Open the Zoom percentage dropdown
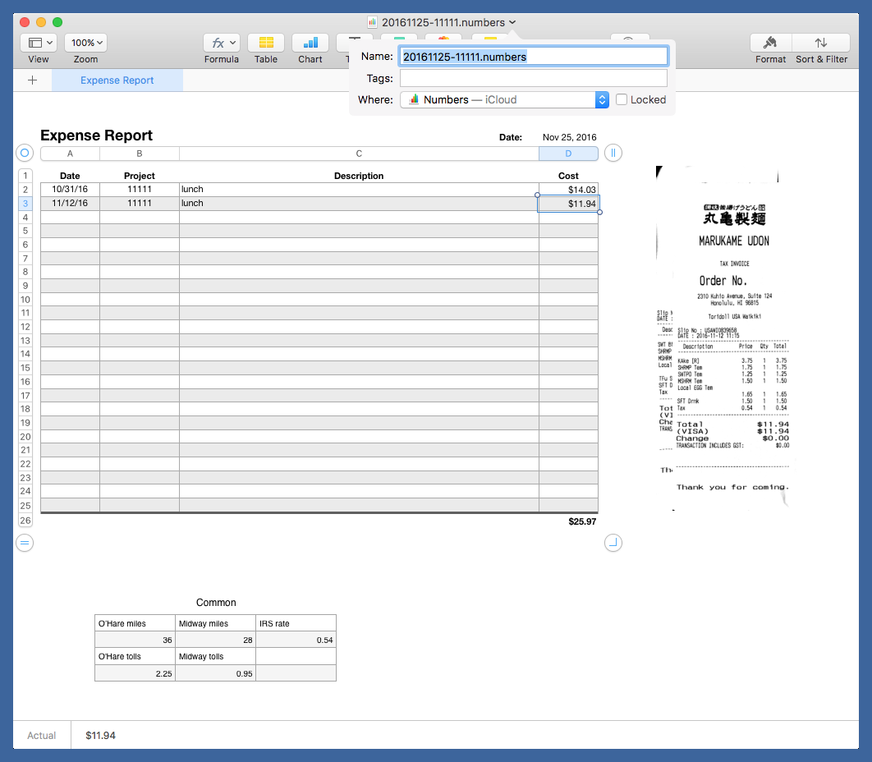The height and width of the screenshot is (762, 872). click(x=85, y=43)
